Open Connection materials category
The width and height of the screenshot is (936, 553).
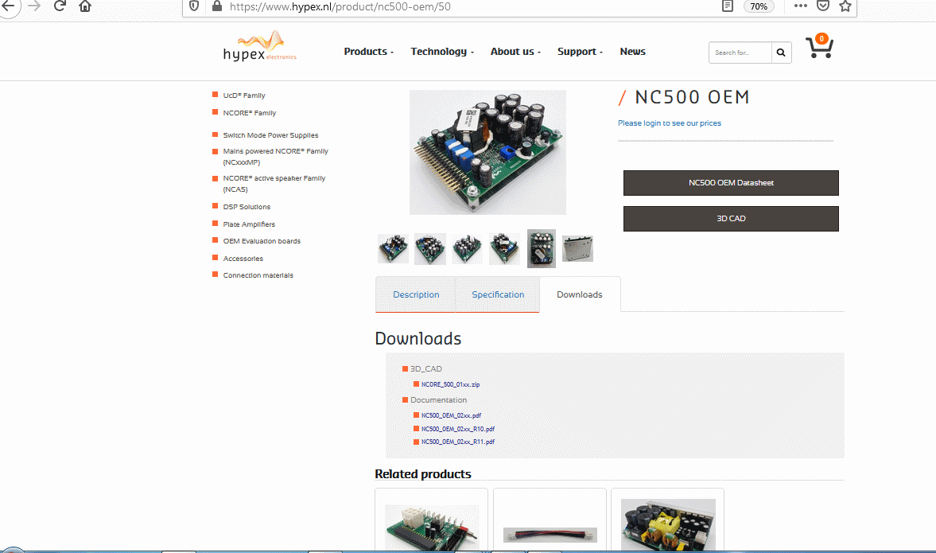[258, 275]
